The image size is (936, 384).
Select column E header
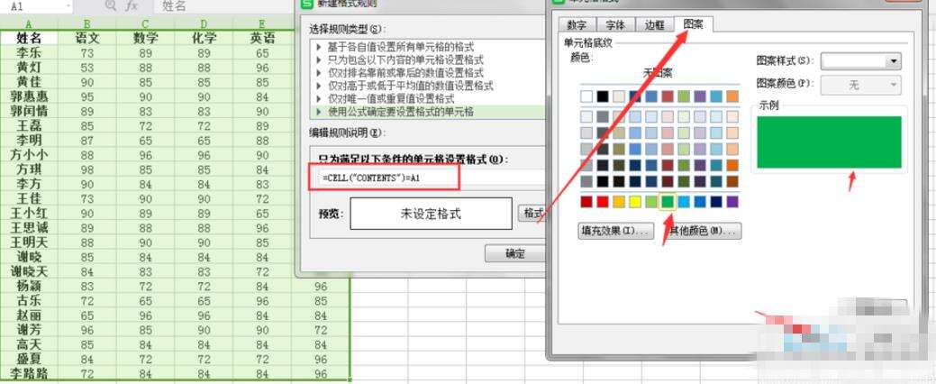pyautogui.click(x=262, y=24)
